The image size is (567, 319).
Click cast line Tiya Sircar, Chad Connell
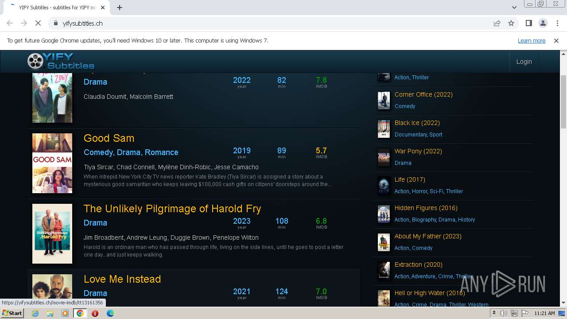(171, 167)
